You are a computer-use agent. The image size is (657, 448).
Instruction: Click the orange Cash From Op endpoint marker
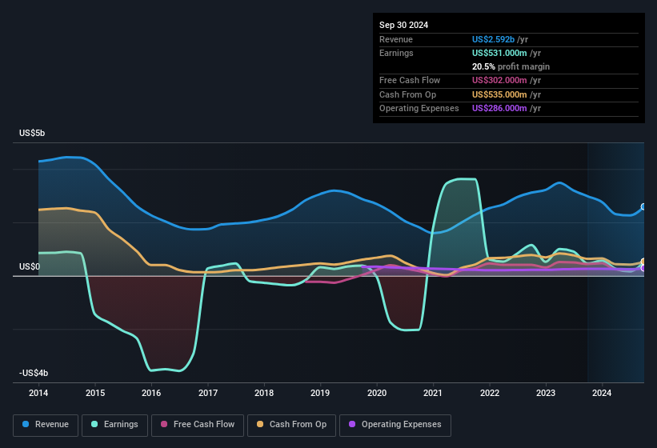(x=643, y=262)
